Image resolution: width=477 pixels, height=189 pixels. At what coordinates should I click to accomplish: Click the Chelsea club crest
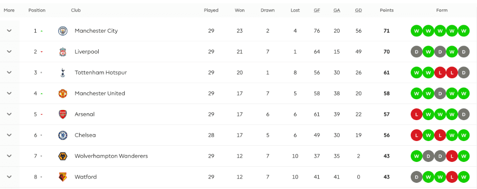(x=62, y=135)
